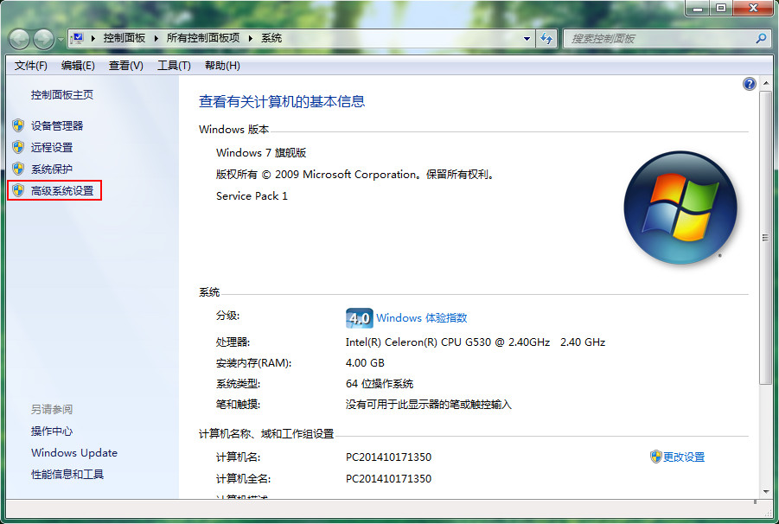Click the Forward navigation arrow button
The width and height of the screenshot is (779, 524).
coord(42,39)
